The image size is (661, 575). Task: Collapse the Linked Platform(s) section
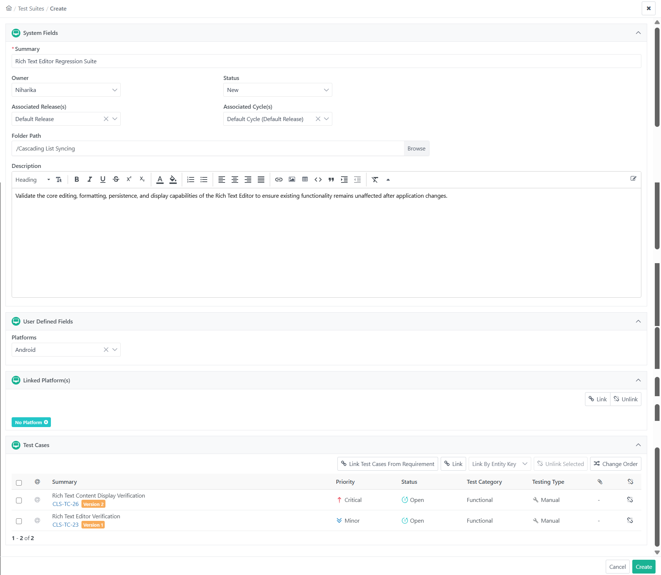(638, 380)
